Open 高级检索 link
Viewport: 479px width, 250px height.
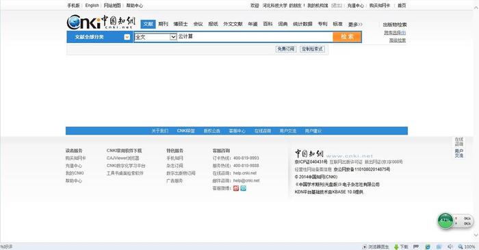tap(398, 40)
